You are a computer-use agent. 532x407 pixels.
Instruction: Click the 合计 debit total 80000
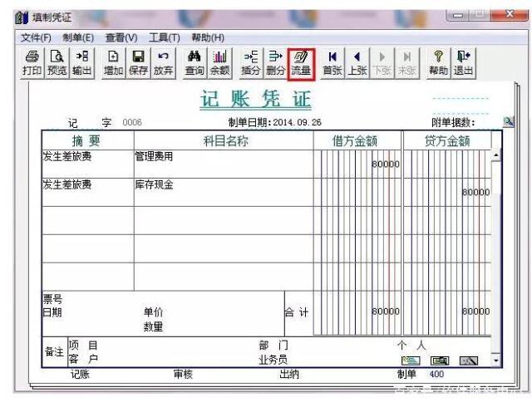386,311
